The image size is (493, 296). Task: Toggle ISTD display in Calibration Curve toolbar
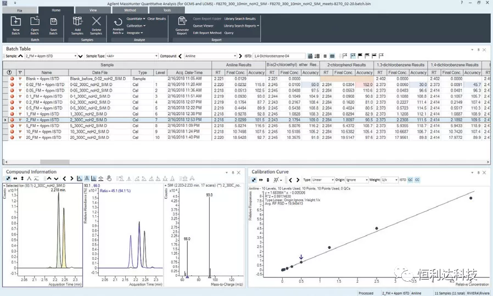click(402, 180)
